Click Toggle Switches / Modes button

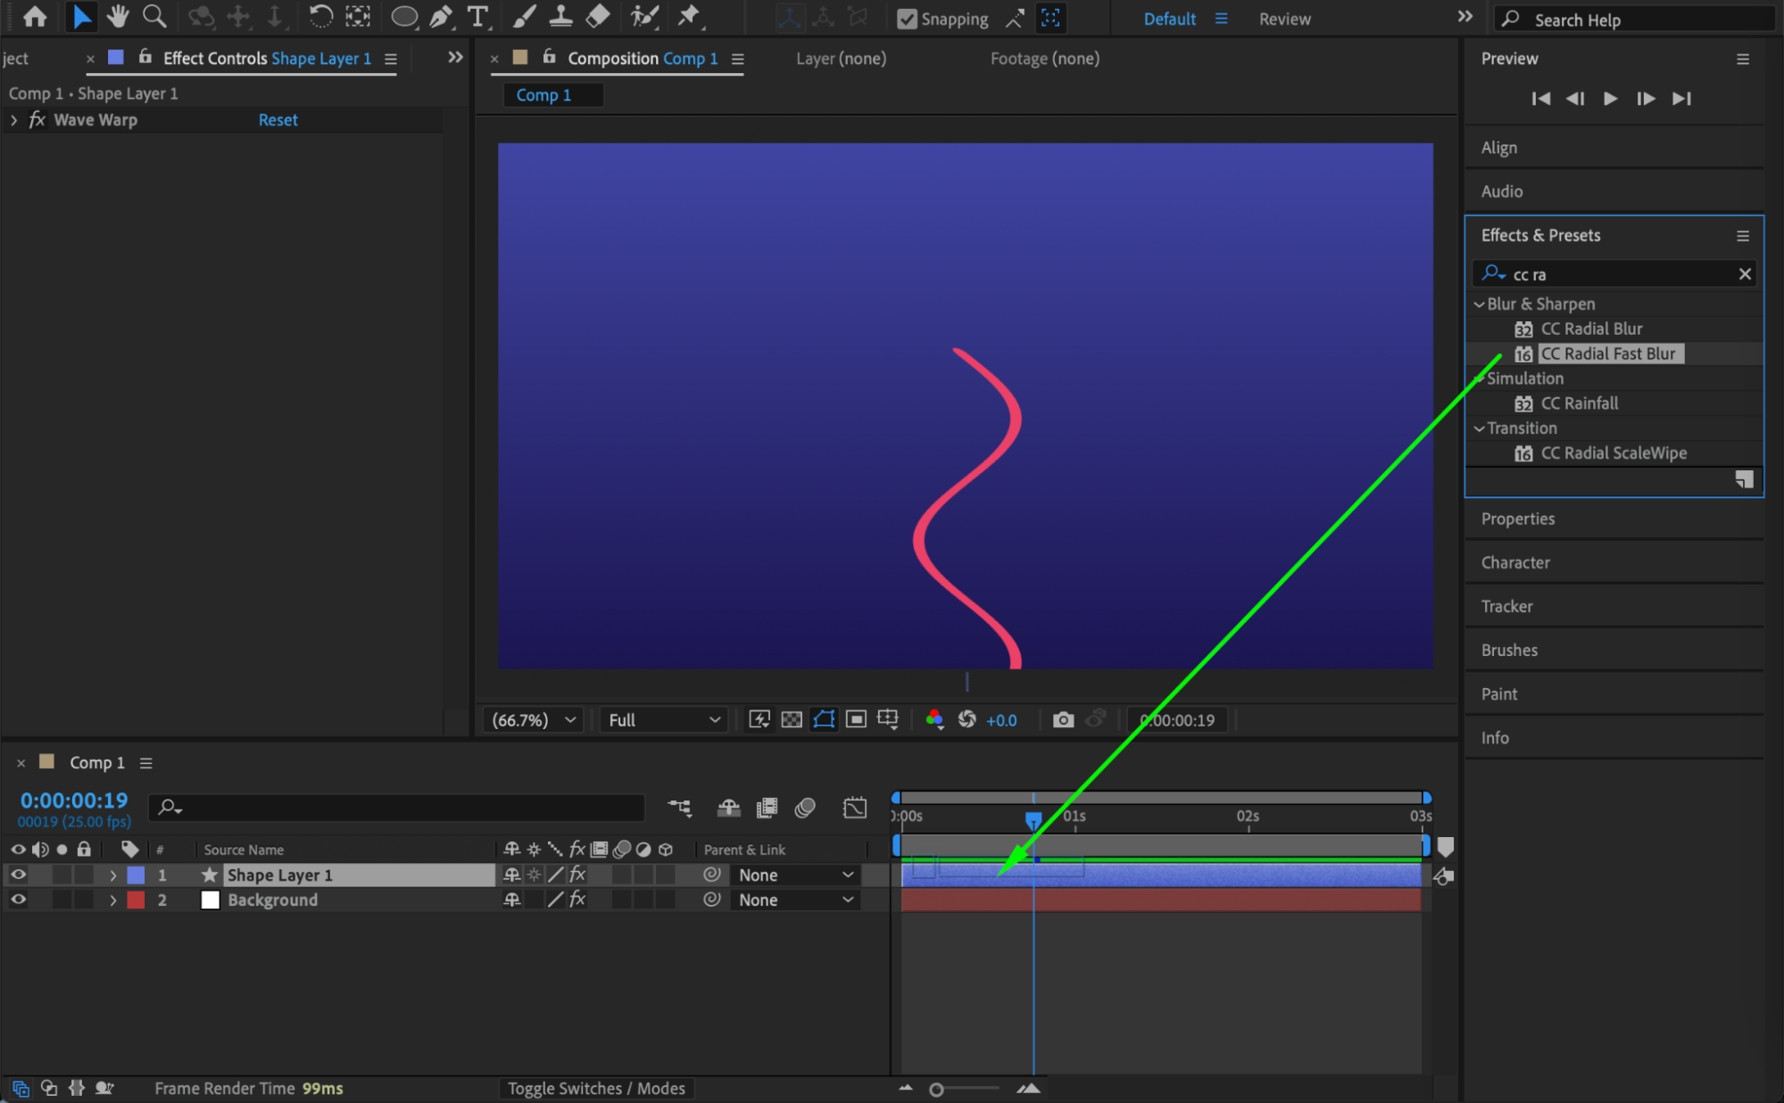[596, 1088]
